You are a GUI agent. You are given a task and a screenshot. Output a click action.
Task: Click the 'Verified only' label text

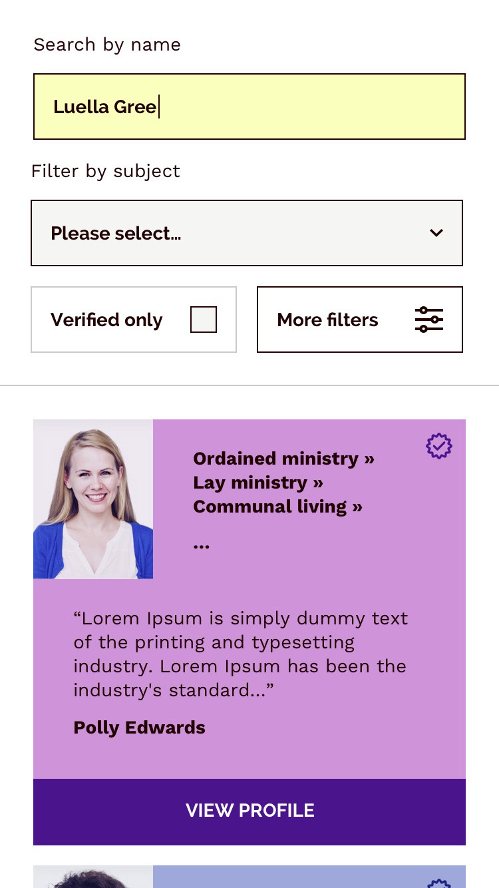coord(106,320)
